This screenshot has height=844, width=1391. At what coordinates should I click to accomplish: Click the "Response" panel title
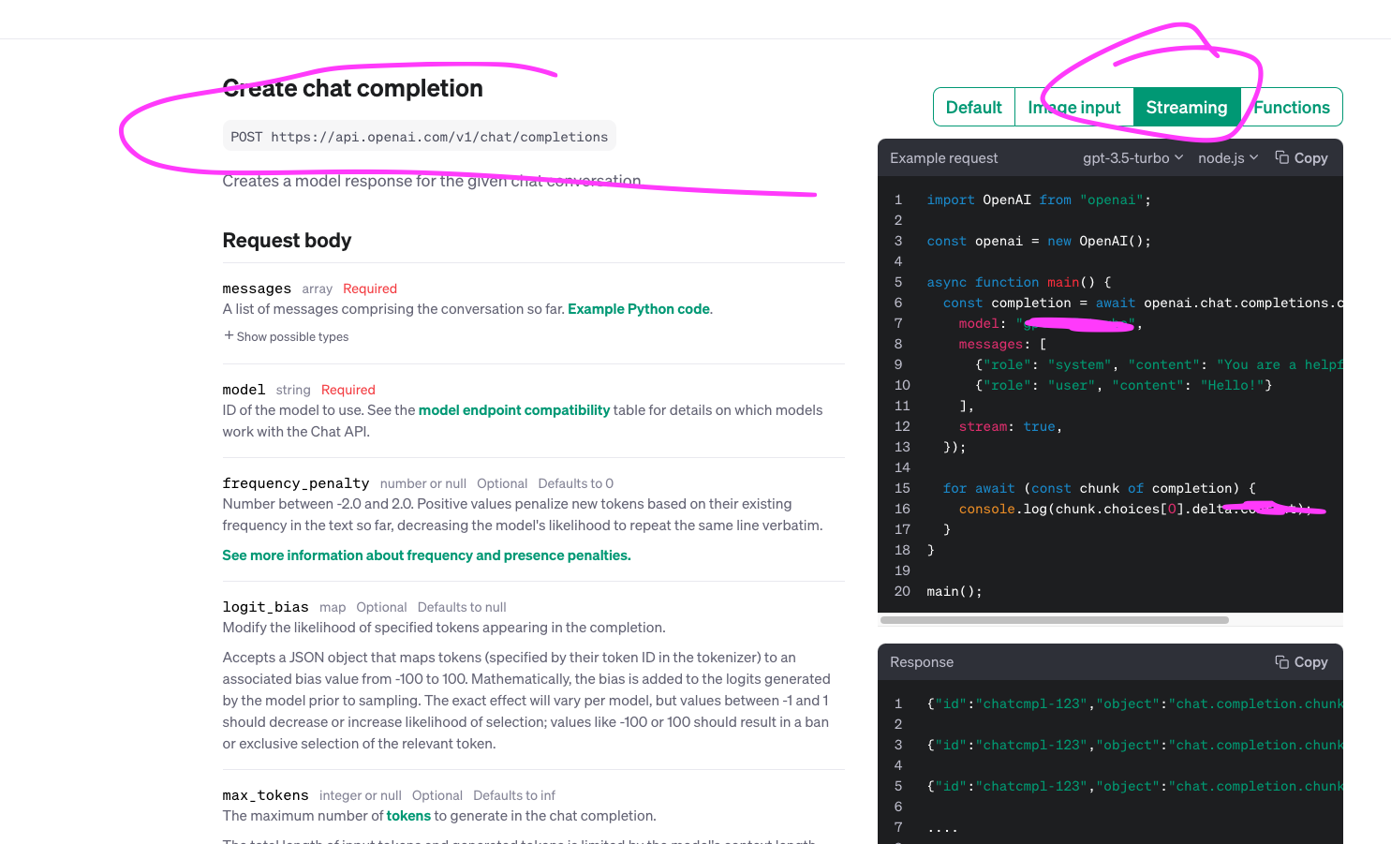(922, 662)
